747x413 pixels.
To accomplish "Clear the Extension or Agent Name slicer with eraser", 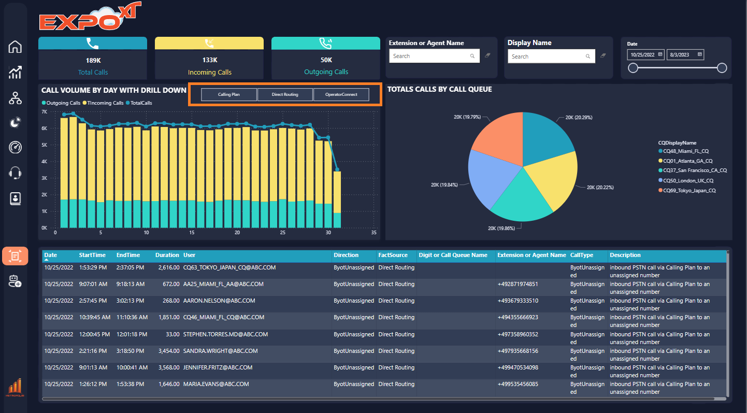I will (487, 55).
